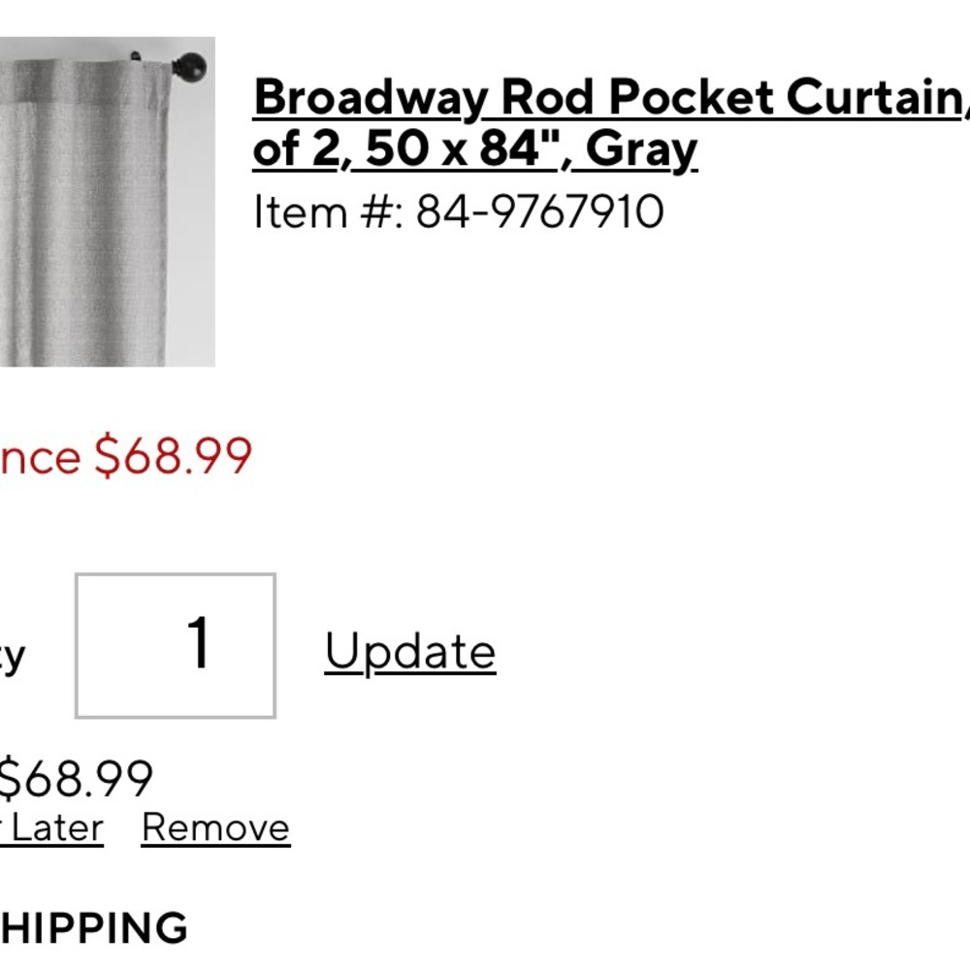Viewport: 970px width, 970px height.
Task: Click Update after changing quantity
Action: point(410,650)
